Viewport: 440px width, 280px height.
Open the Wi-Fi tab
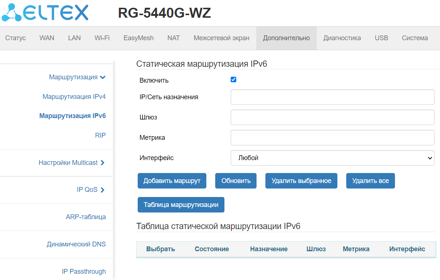pyautogui.click(x=102, y=38)
